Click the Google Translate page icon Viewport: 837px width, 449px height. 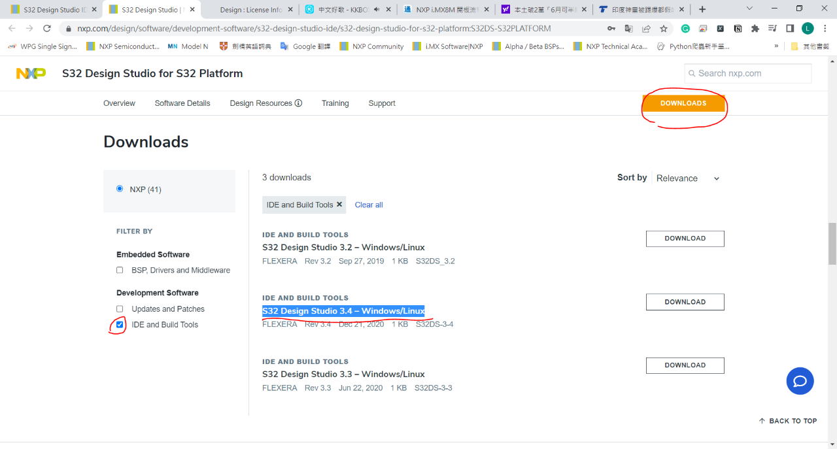[x=628, y=29]
